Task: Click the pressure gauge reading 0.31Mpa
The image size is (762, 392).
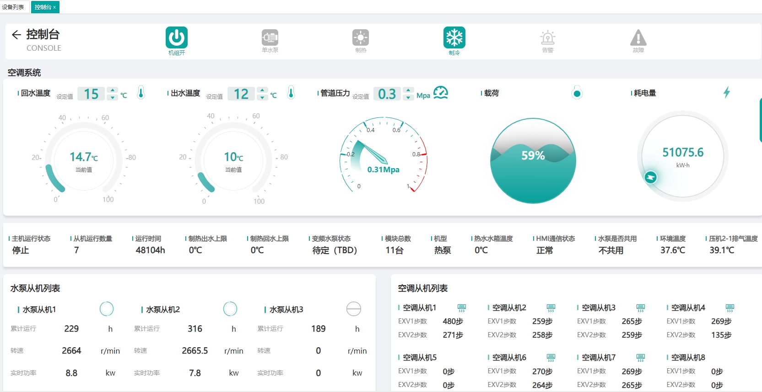Action: point(384,170)
